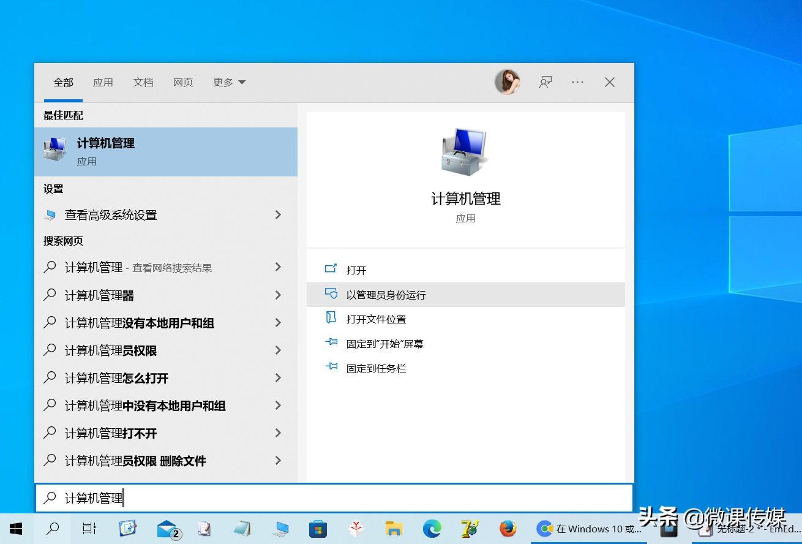Viewport: 802px width, 544px height.
Task: Open Task View from the taskbar
Action: (89, 529)
